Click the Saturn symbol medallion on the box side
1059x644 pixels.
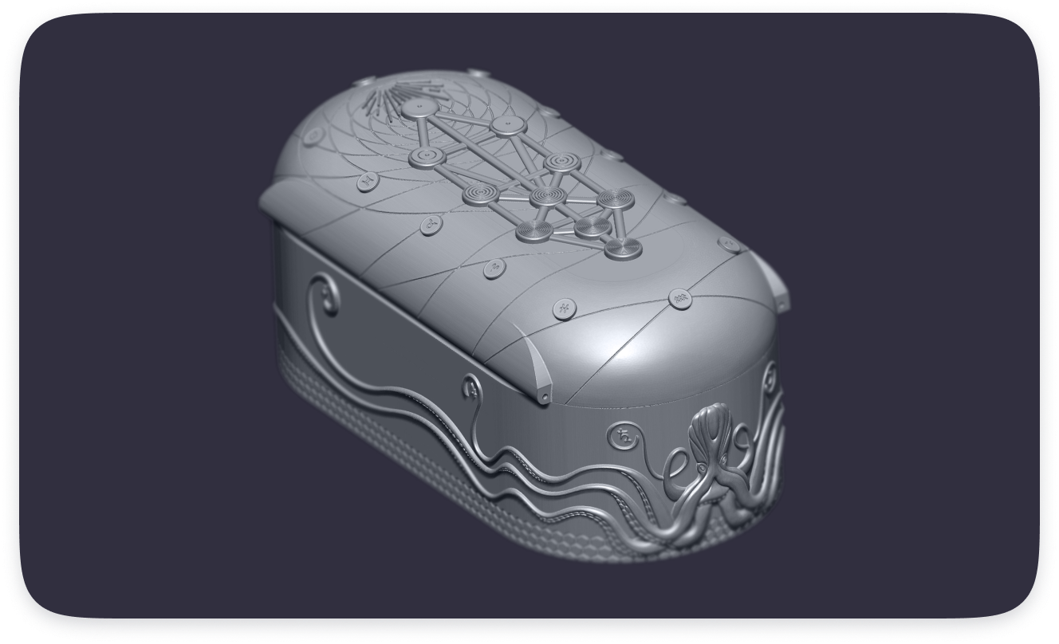click(624, 437)
